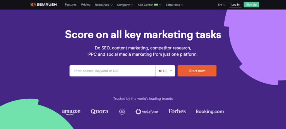This screenshot has height=129, width=286.
Task: Click the Amazon brand logo
Action: click(x=71, y=112)
